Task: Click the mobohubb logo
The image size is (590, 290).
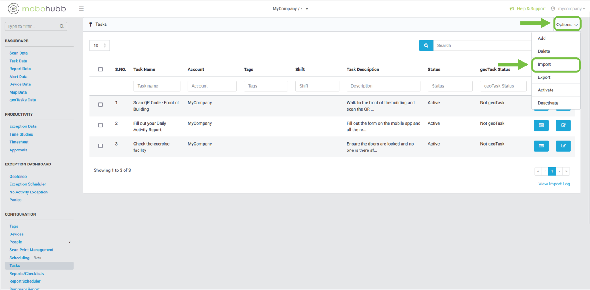Action: 37,8
